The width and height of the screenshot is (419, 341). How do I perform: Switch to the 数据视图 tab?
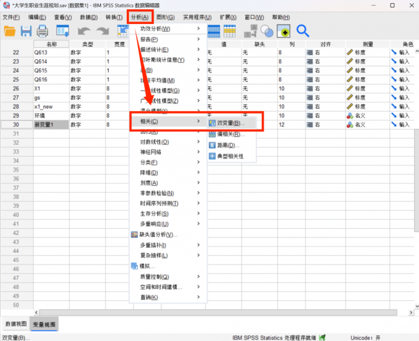tap(16, 324)
